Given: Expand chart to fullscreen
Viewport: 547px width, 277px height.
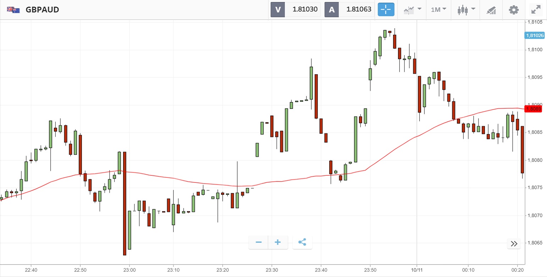Looking at the screenshot, I should [x=536, y=10].
